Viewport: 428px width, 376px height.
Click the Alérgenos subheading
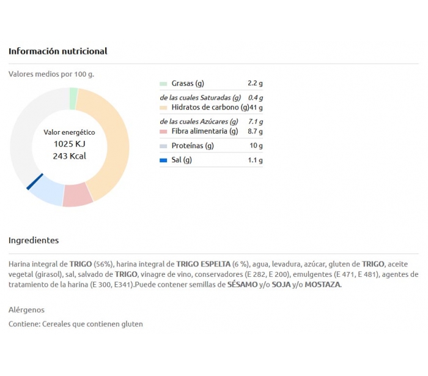26,310
